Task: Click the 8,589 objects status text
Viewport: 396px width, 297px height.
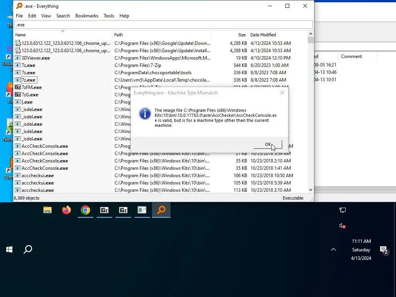Action: tap(27, 198)
